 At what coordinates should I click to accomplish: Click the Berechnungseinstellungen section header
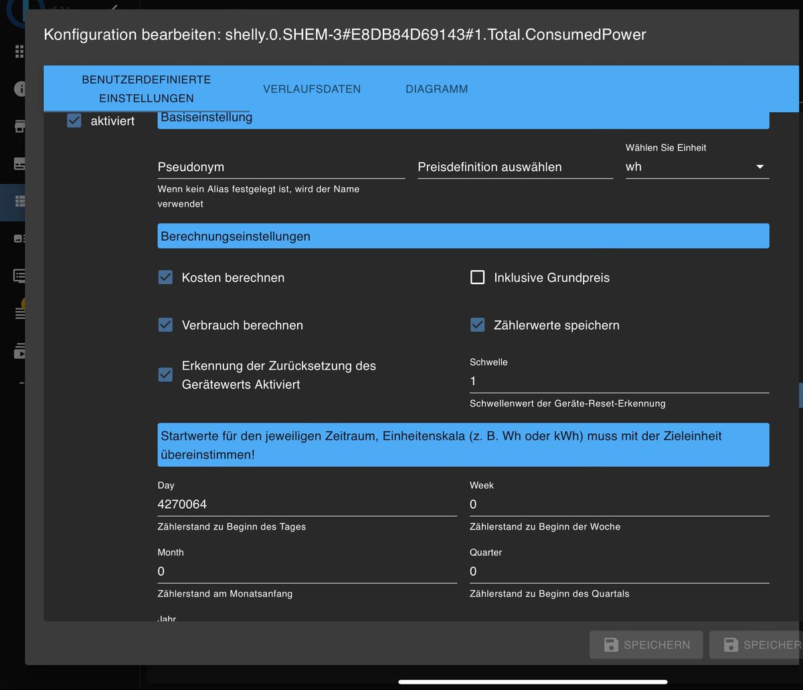click(x=463, y=236)
